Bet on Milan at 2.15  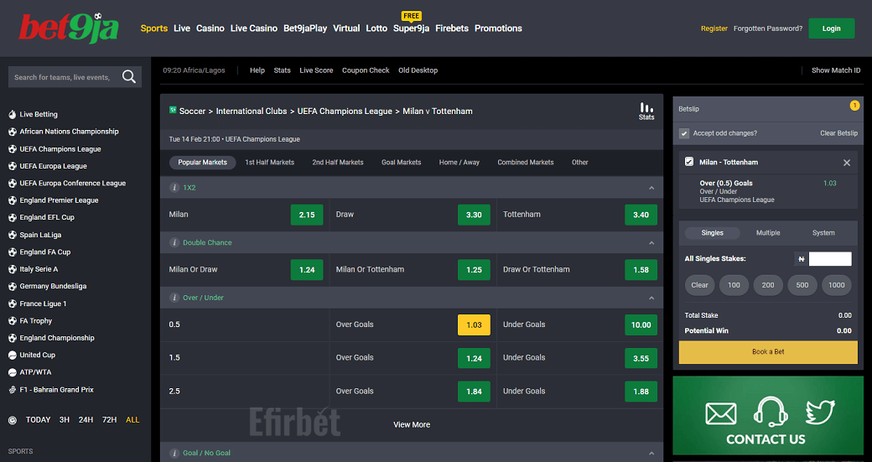coord(306,215)
